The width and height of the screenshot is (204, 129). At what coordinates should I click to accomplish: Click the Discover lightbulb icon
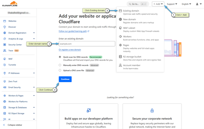5,27
